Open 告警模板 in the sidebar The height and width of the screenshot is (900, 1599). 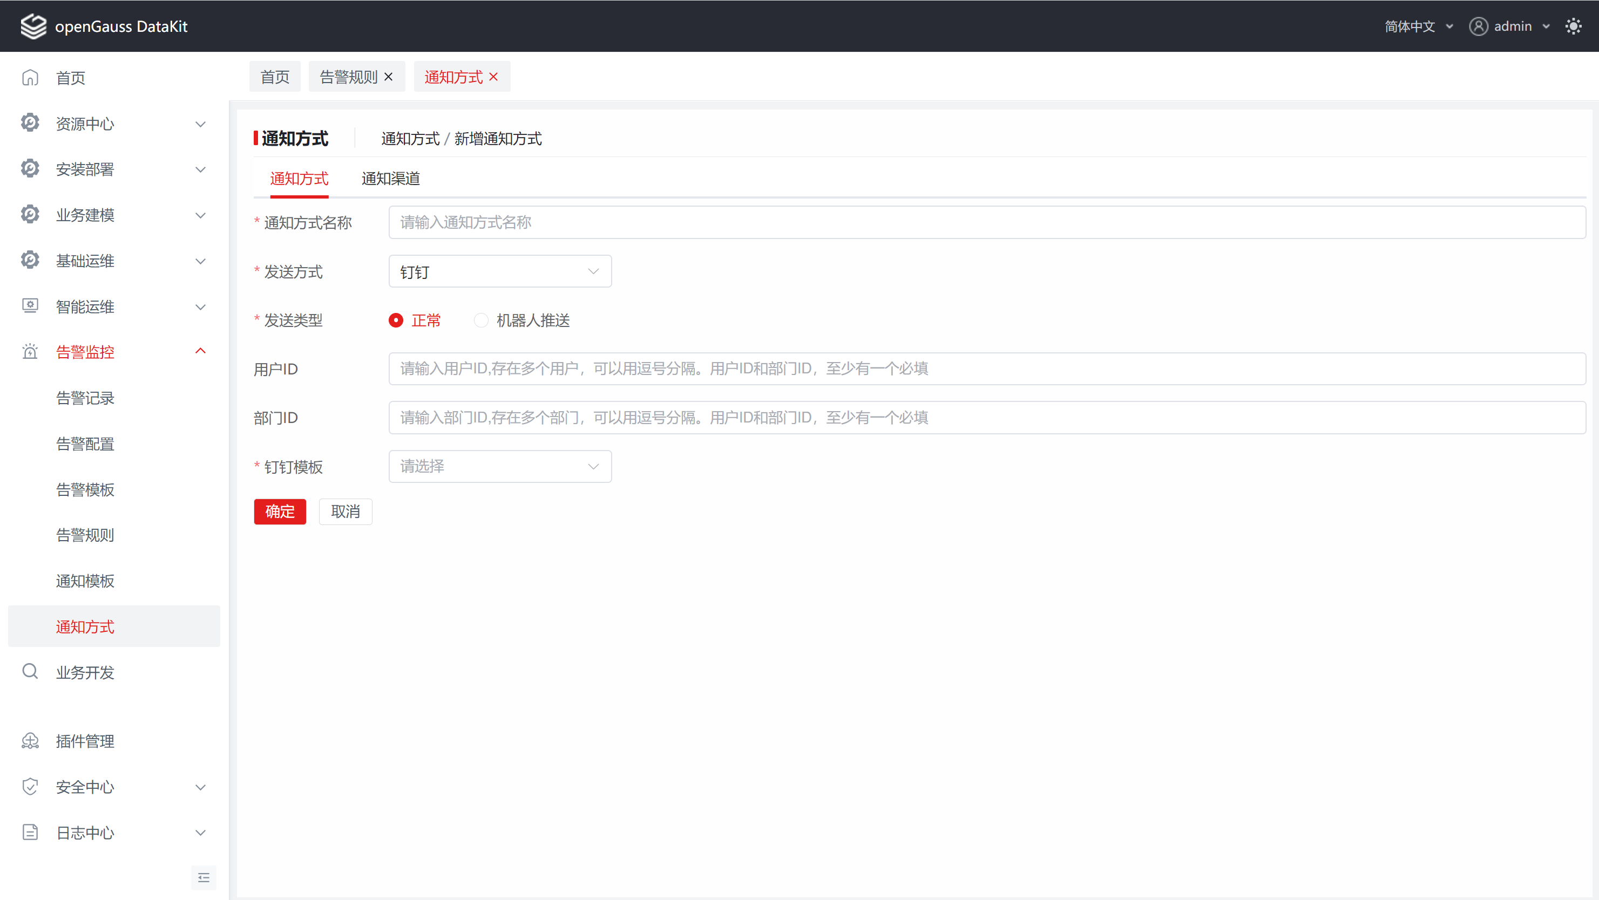pos(85,489)
